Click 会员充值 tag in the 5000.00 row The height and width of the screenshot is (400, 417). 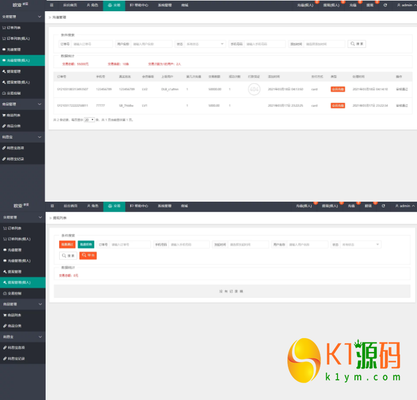(x=338, y=105)
